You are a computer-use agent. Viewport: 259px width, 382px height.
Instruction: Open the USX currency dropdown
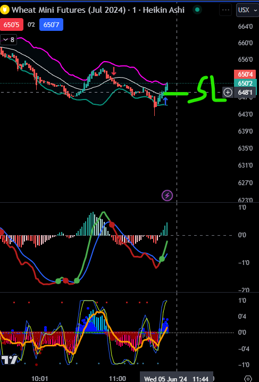point(247,10)
